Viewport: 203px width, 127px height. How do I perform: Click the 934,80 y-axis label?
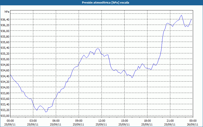[x=5, y=65]
